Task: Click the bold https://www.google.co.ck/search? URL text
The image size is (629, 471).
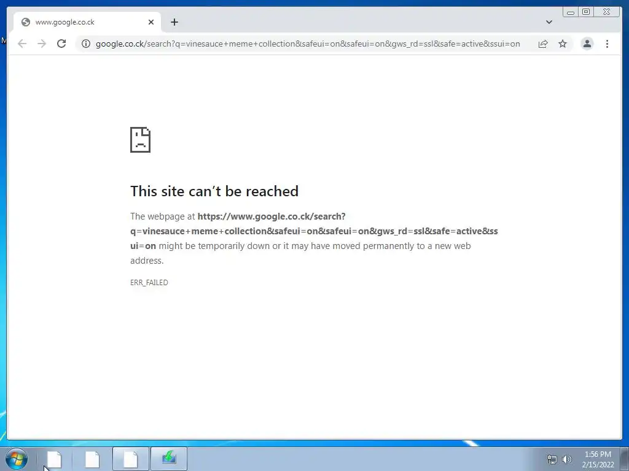Action: [272, 216]
